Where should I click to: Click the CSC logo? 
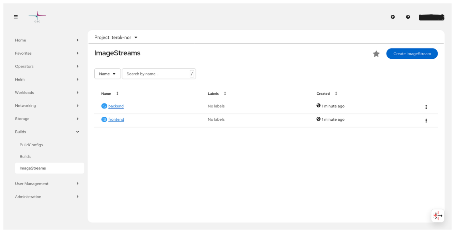tap(37, 17)
